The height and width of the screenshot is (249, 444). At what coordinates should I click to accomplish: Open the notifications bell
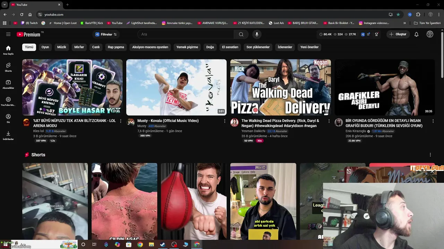point(417,34)
